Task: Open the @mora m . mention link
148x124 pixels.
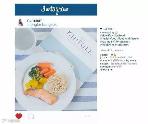Action: (x=107, y=70)
